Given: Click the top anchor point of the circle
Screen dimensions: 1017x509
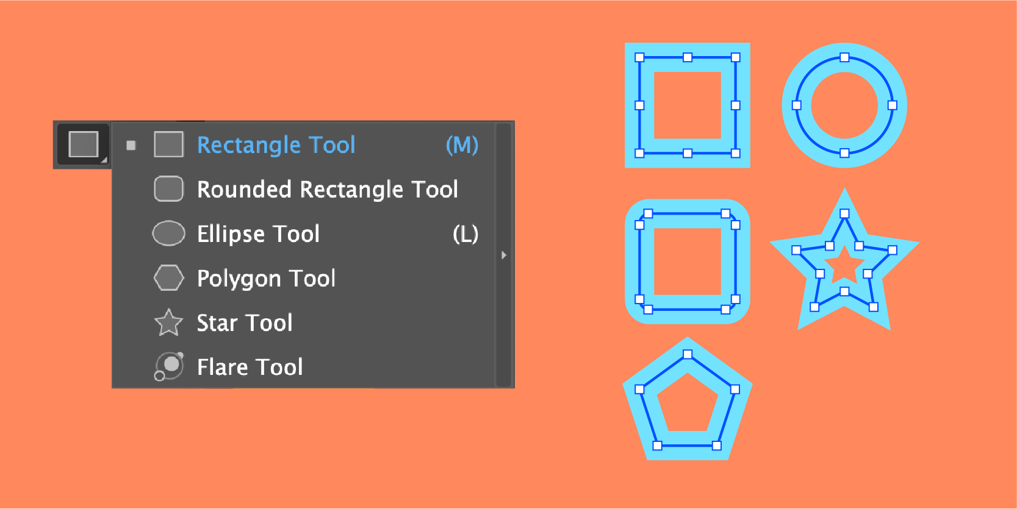Looking at the screenshot, I should [844, 57].
